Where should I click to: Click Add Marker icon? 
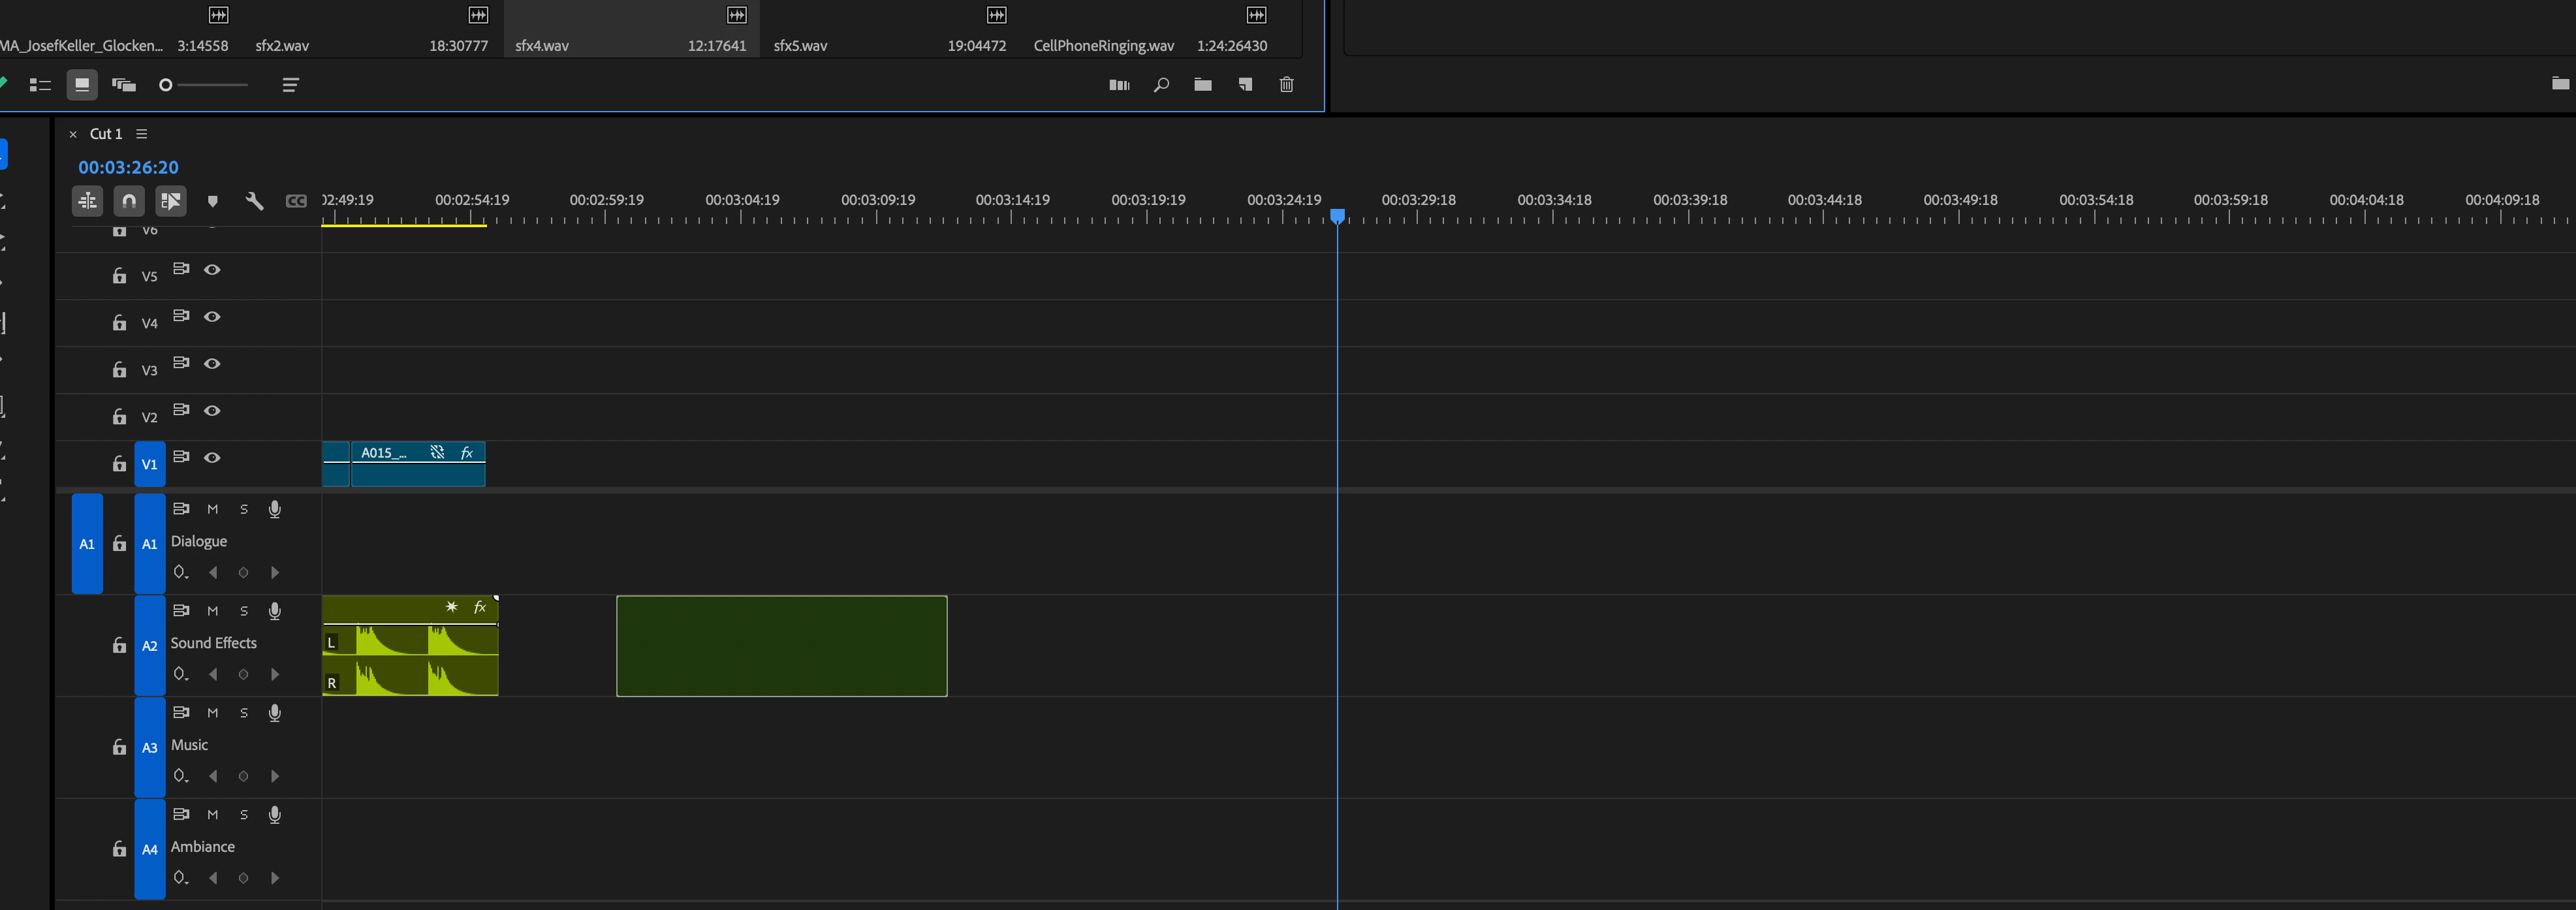click(x=212, y=201)
